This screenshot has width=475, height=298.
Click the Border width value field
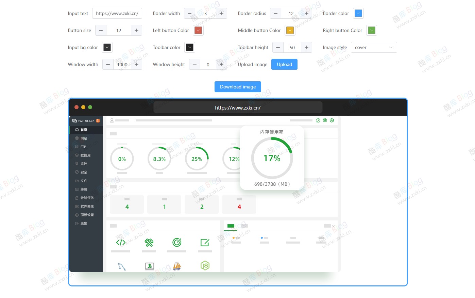tap(205, 13)
